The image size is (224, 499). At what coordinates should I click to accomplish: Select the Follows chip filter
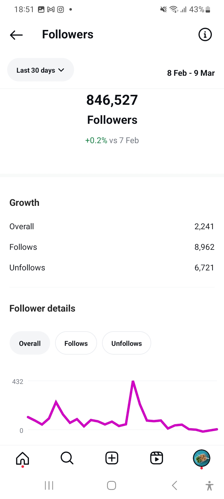pos(76,343)
